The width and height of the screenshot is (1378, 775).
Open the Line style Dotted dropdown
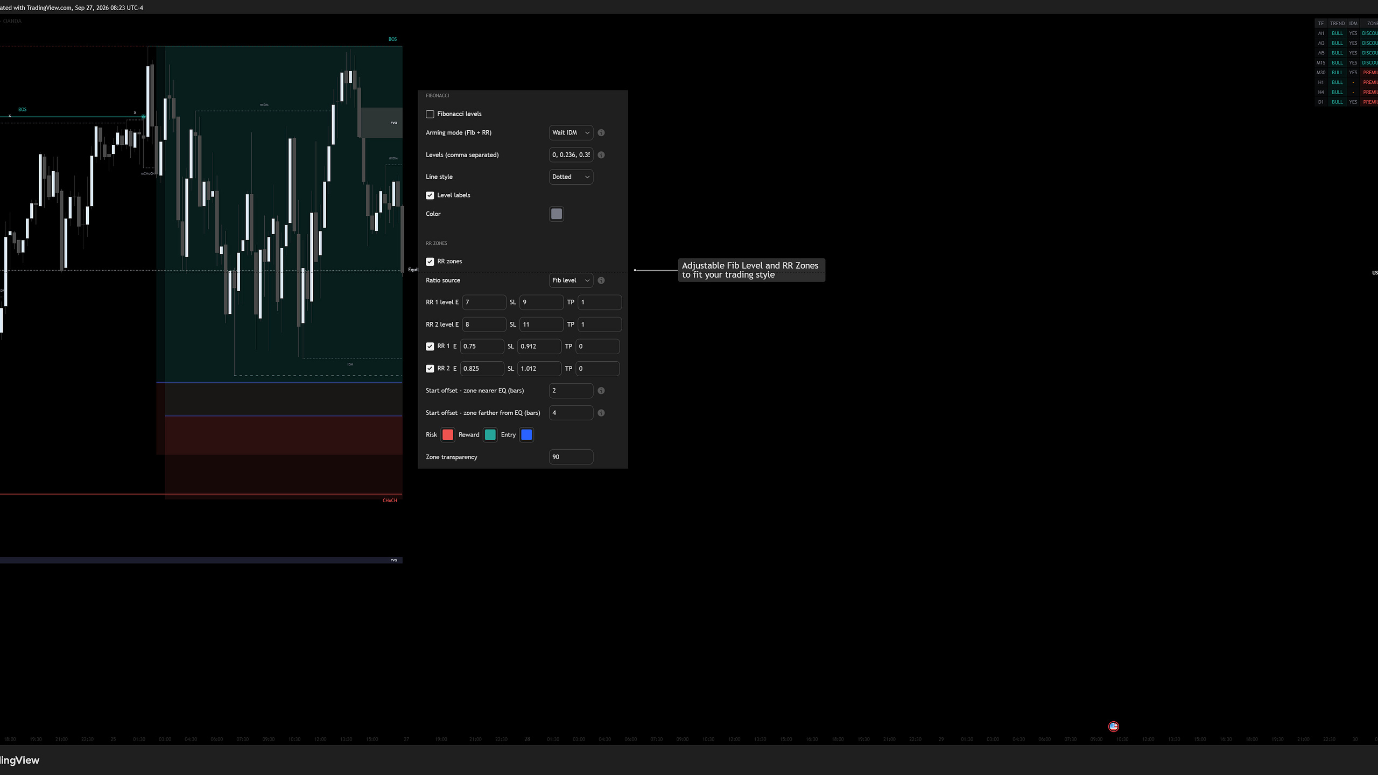coord(571,177)
